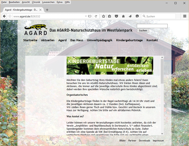Image resolution: width=189 pixels, height=146 pixels.
Task: Click the title 'Das AGARD-Naturschutzhaus im Westfalenpark'
Action: (x=91, y=30)
